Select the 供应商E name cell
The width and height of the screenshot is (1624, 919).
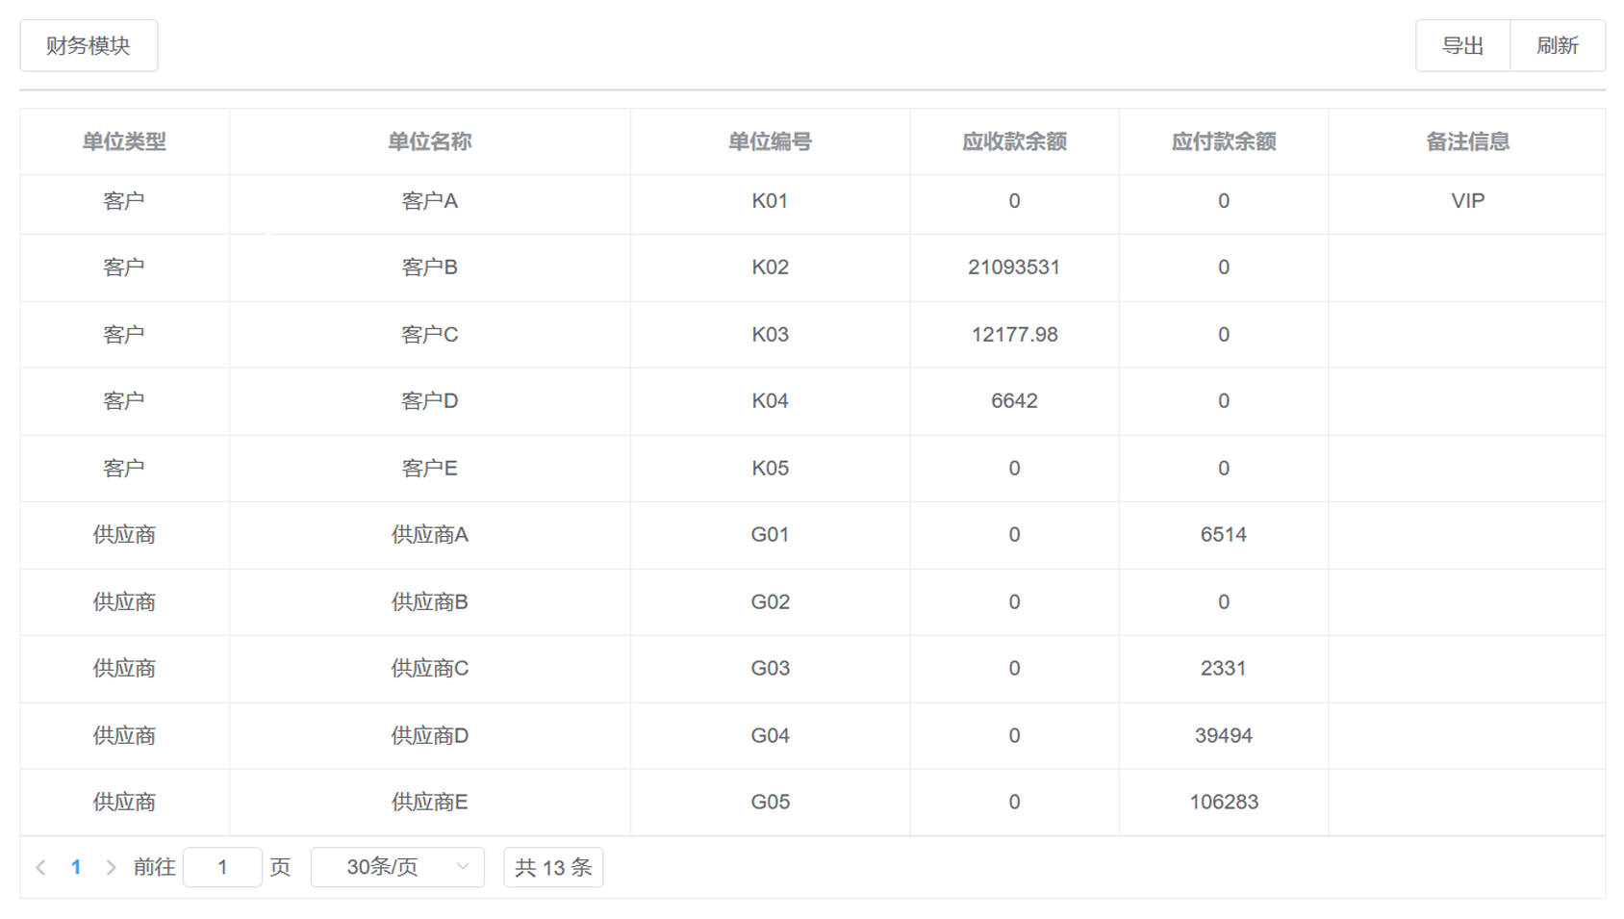click(429, 802)
